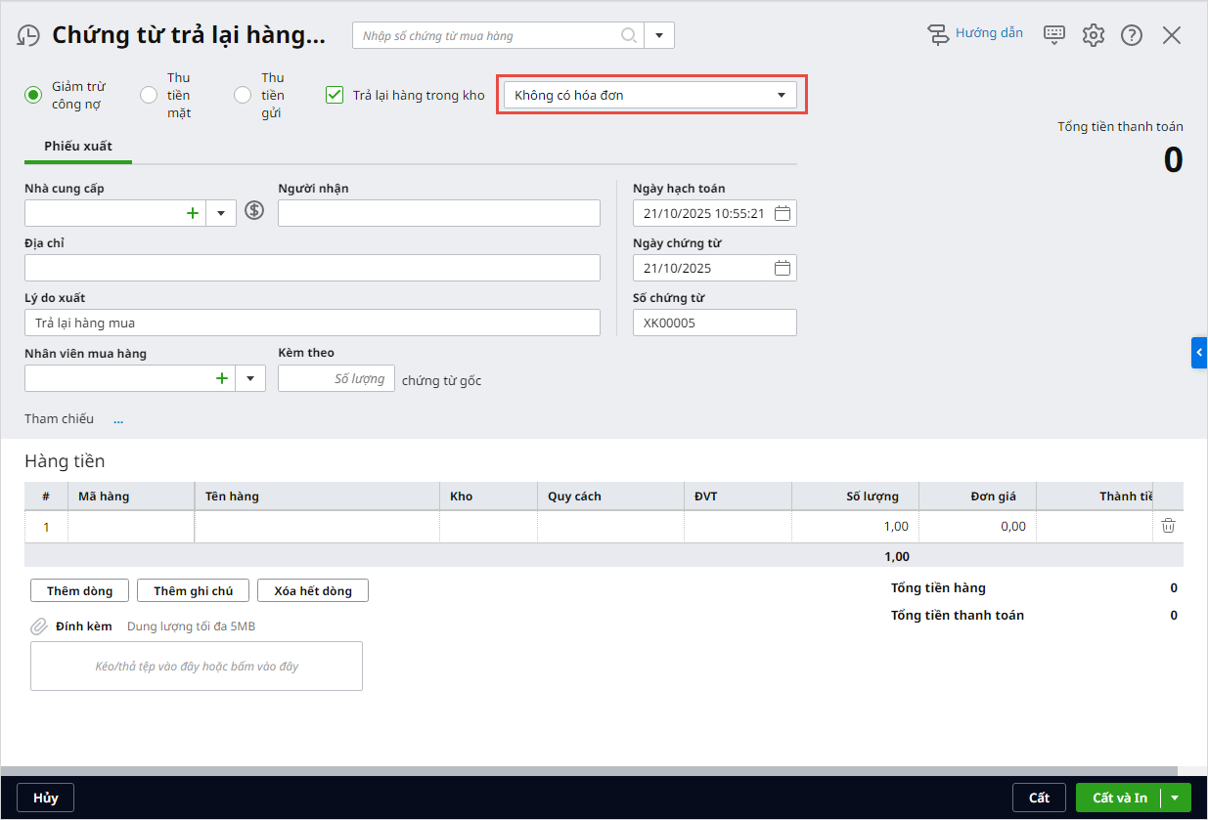This screenshot has width=1208, height=820.
Task: Uncheck Trả lại hàng trong kho
Action: pyautogui.click(x=335, y=95)
